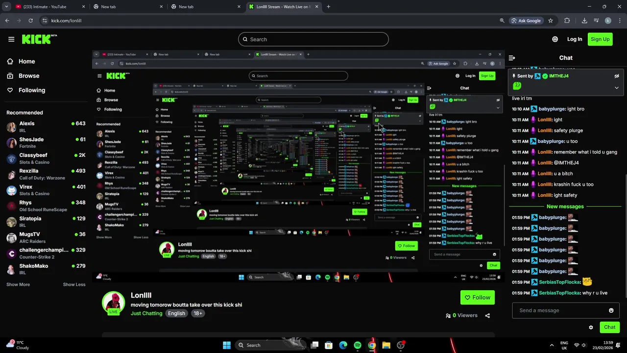Viewport: 627px width, 353px height.
Task: Open the weather widget showing 11°C
Action: (18, 345)
